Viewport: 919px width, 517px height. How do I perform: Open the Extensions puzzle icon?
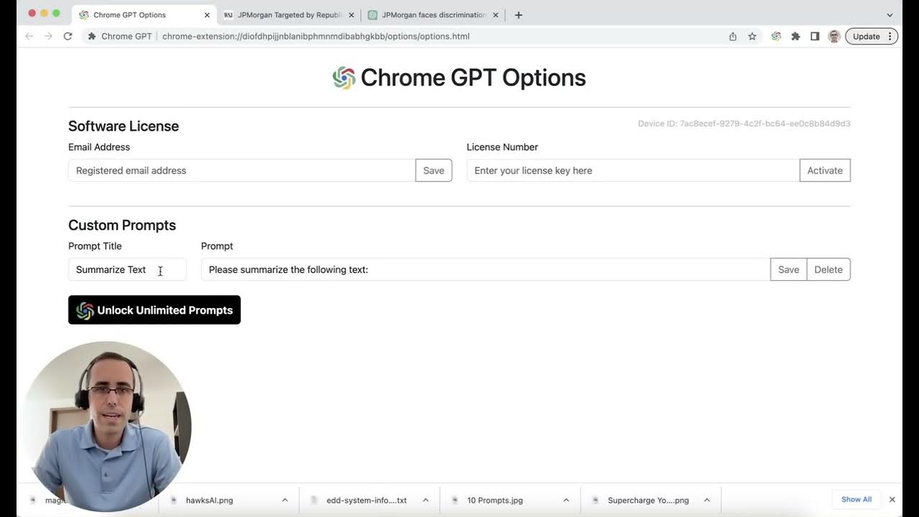(796, 36)
